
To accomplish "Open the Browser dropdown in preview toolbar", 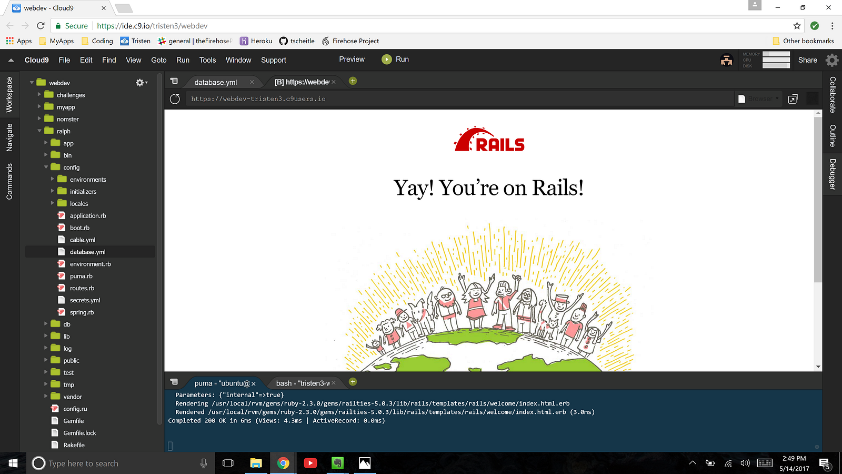I will 758,98.
